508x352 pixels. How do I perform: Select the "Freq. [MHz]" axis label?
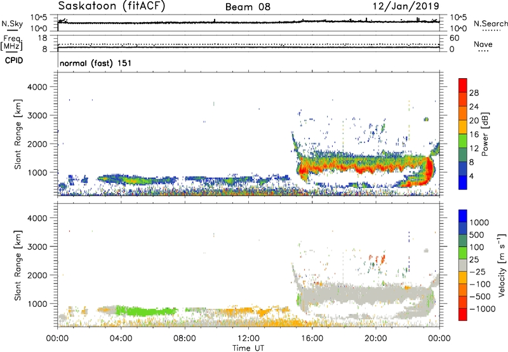12,43
